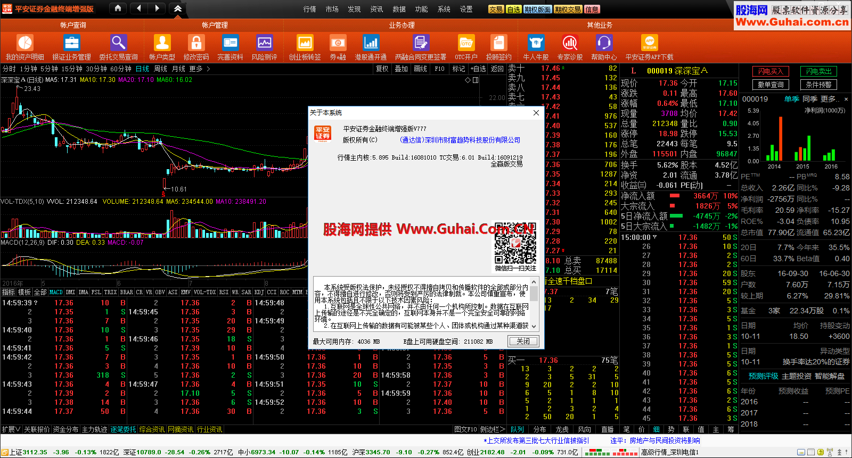Collapse the toolbar with double-chevron up icon
This screenshot has height=458, width=852.
(x=178, y=9)
